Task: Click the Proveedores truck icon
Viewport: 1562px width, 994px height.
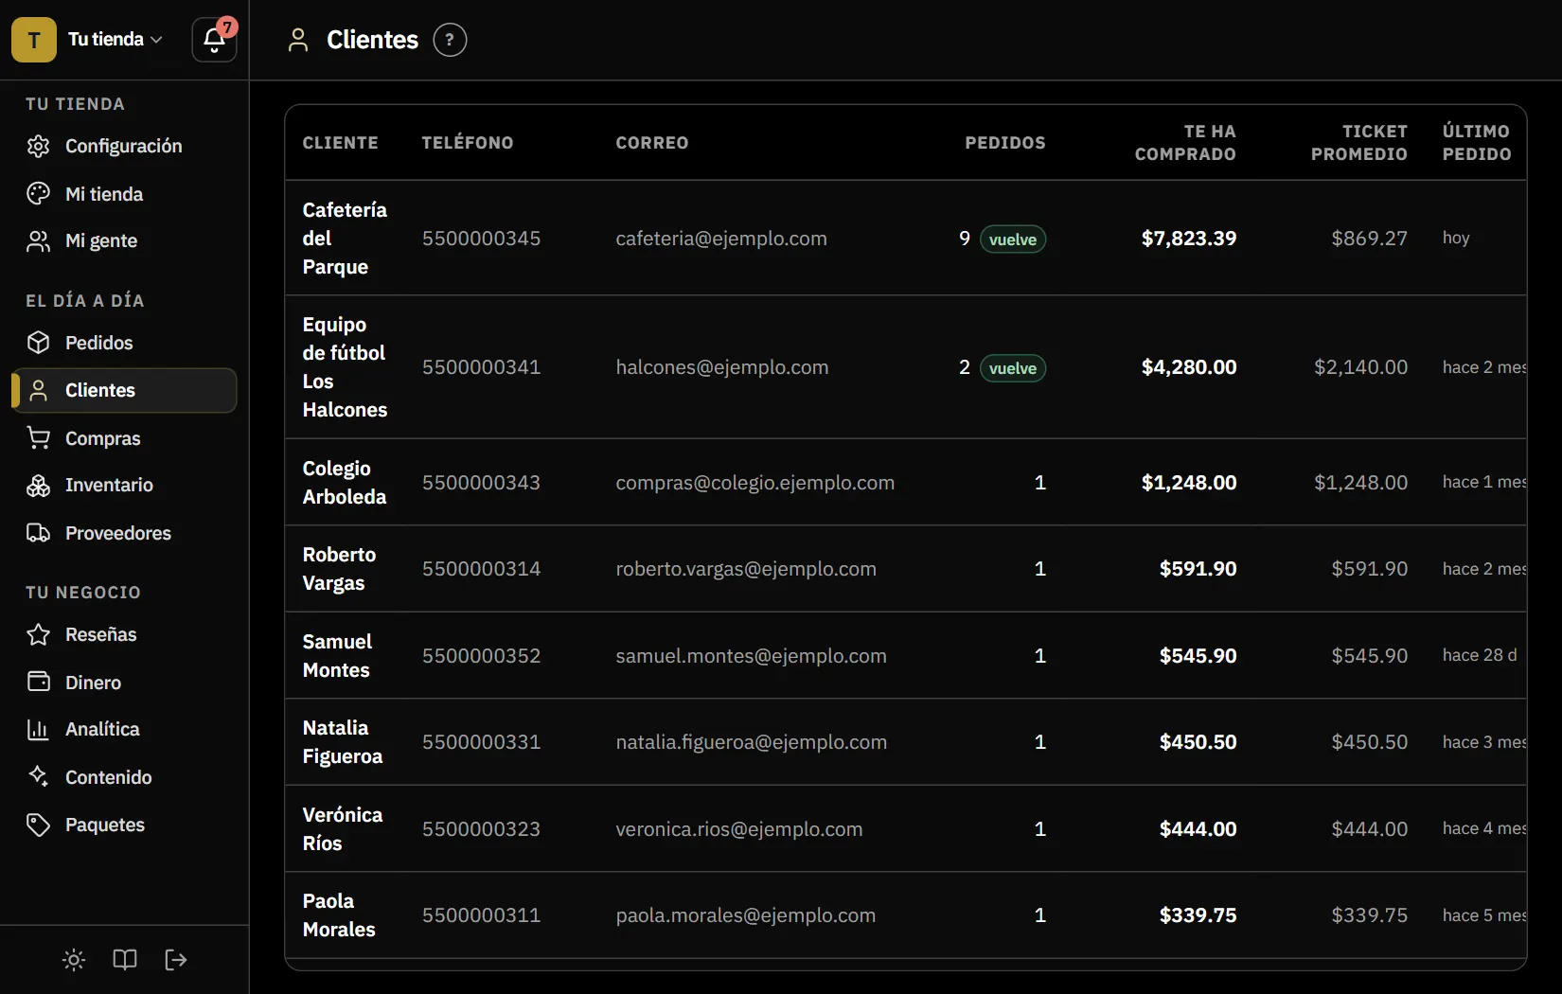Action: [39, 533]
